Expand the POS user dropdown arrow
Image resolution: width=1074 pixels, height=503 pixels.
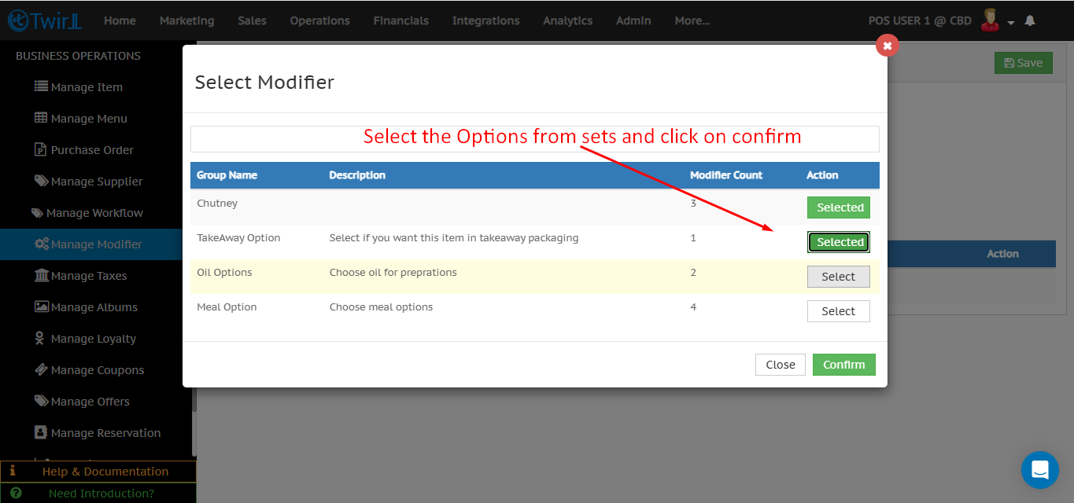[1011, 22]
